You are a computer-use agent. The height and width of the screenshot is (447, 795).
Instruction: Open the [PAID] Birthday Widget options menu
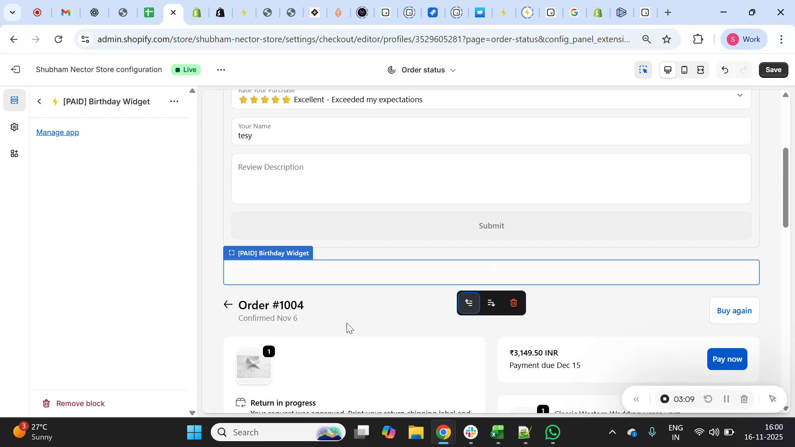(174, 101)
